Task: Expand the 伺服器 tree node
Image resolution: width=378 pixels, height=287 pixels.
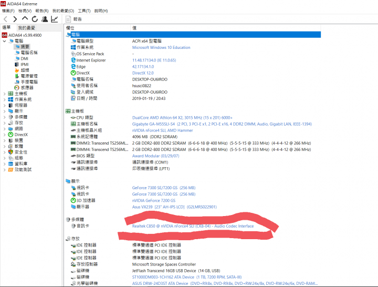Action: (4, 105)
